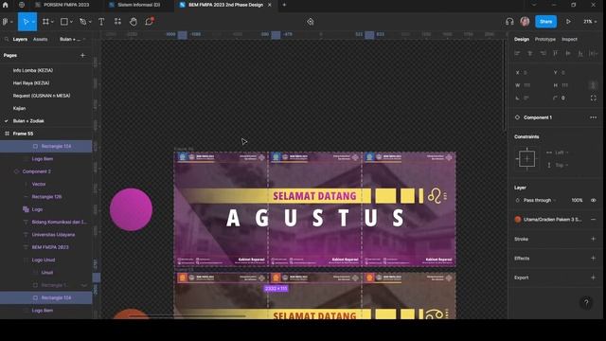Align horizontal centers icon
Image resolution: width=606 pixels, height=341 pixels.
click(530, 53)
